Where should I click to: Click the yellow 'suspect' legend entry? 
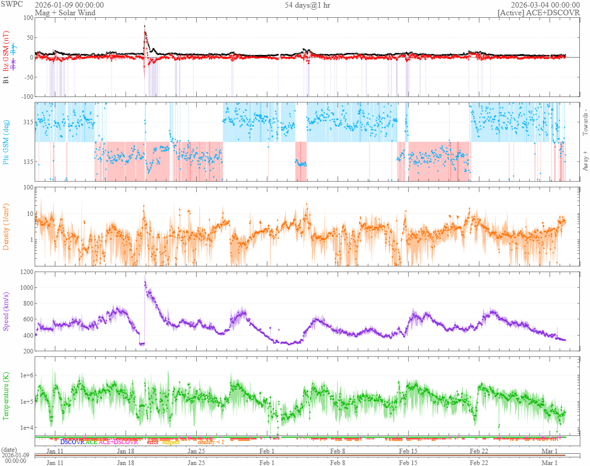171,442
